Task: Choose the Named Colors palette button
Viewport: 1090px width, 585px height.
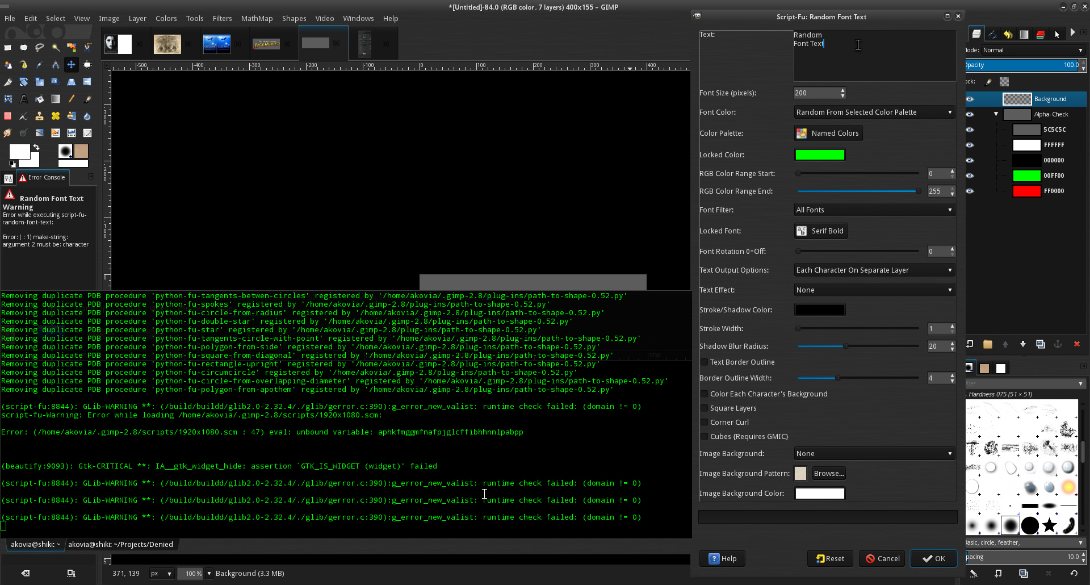Action: point(828,133)
